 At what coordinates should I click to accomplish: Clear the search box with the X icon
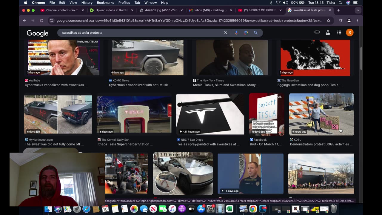click(226, 33)
